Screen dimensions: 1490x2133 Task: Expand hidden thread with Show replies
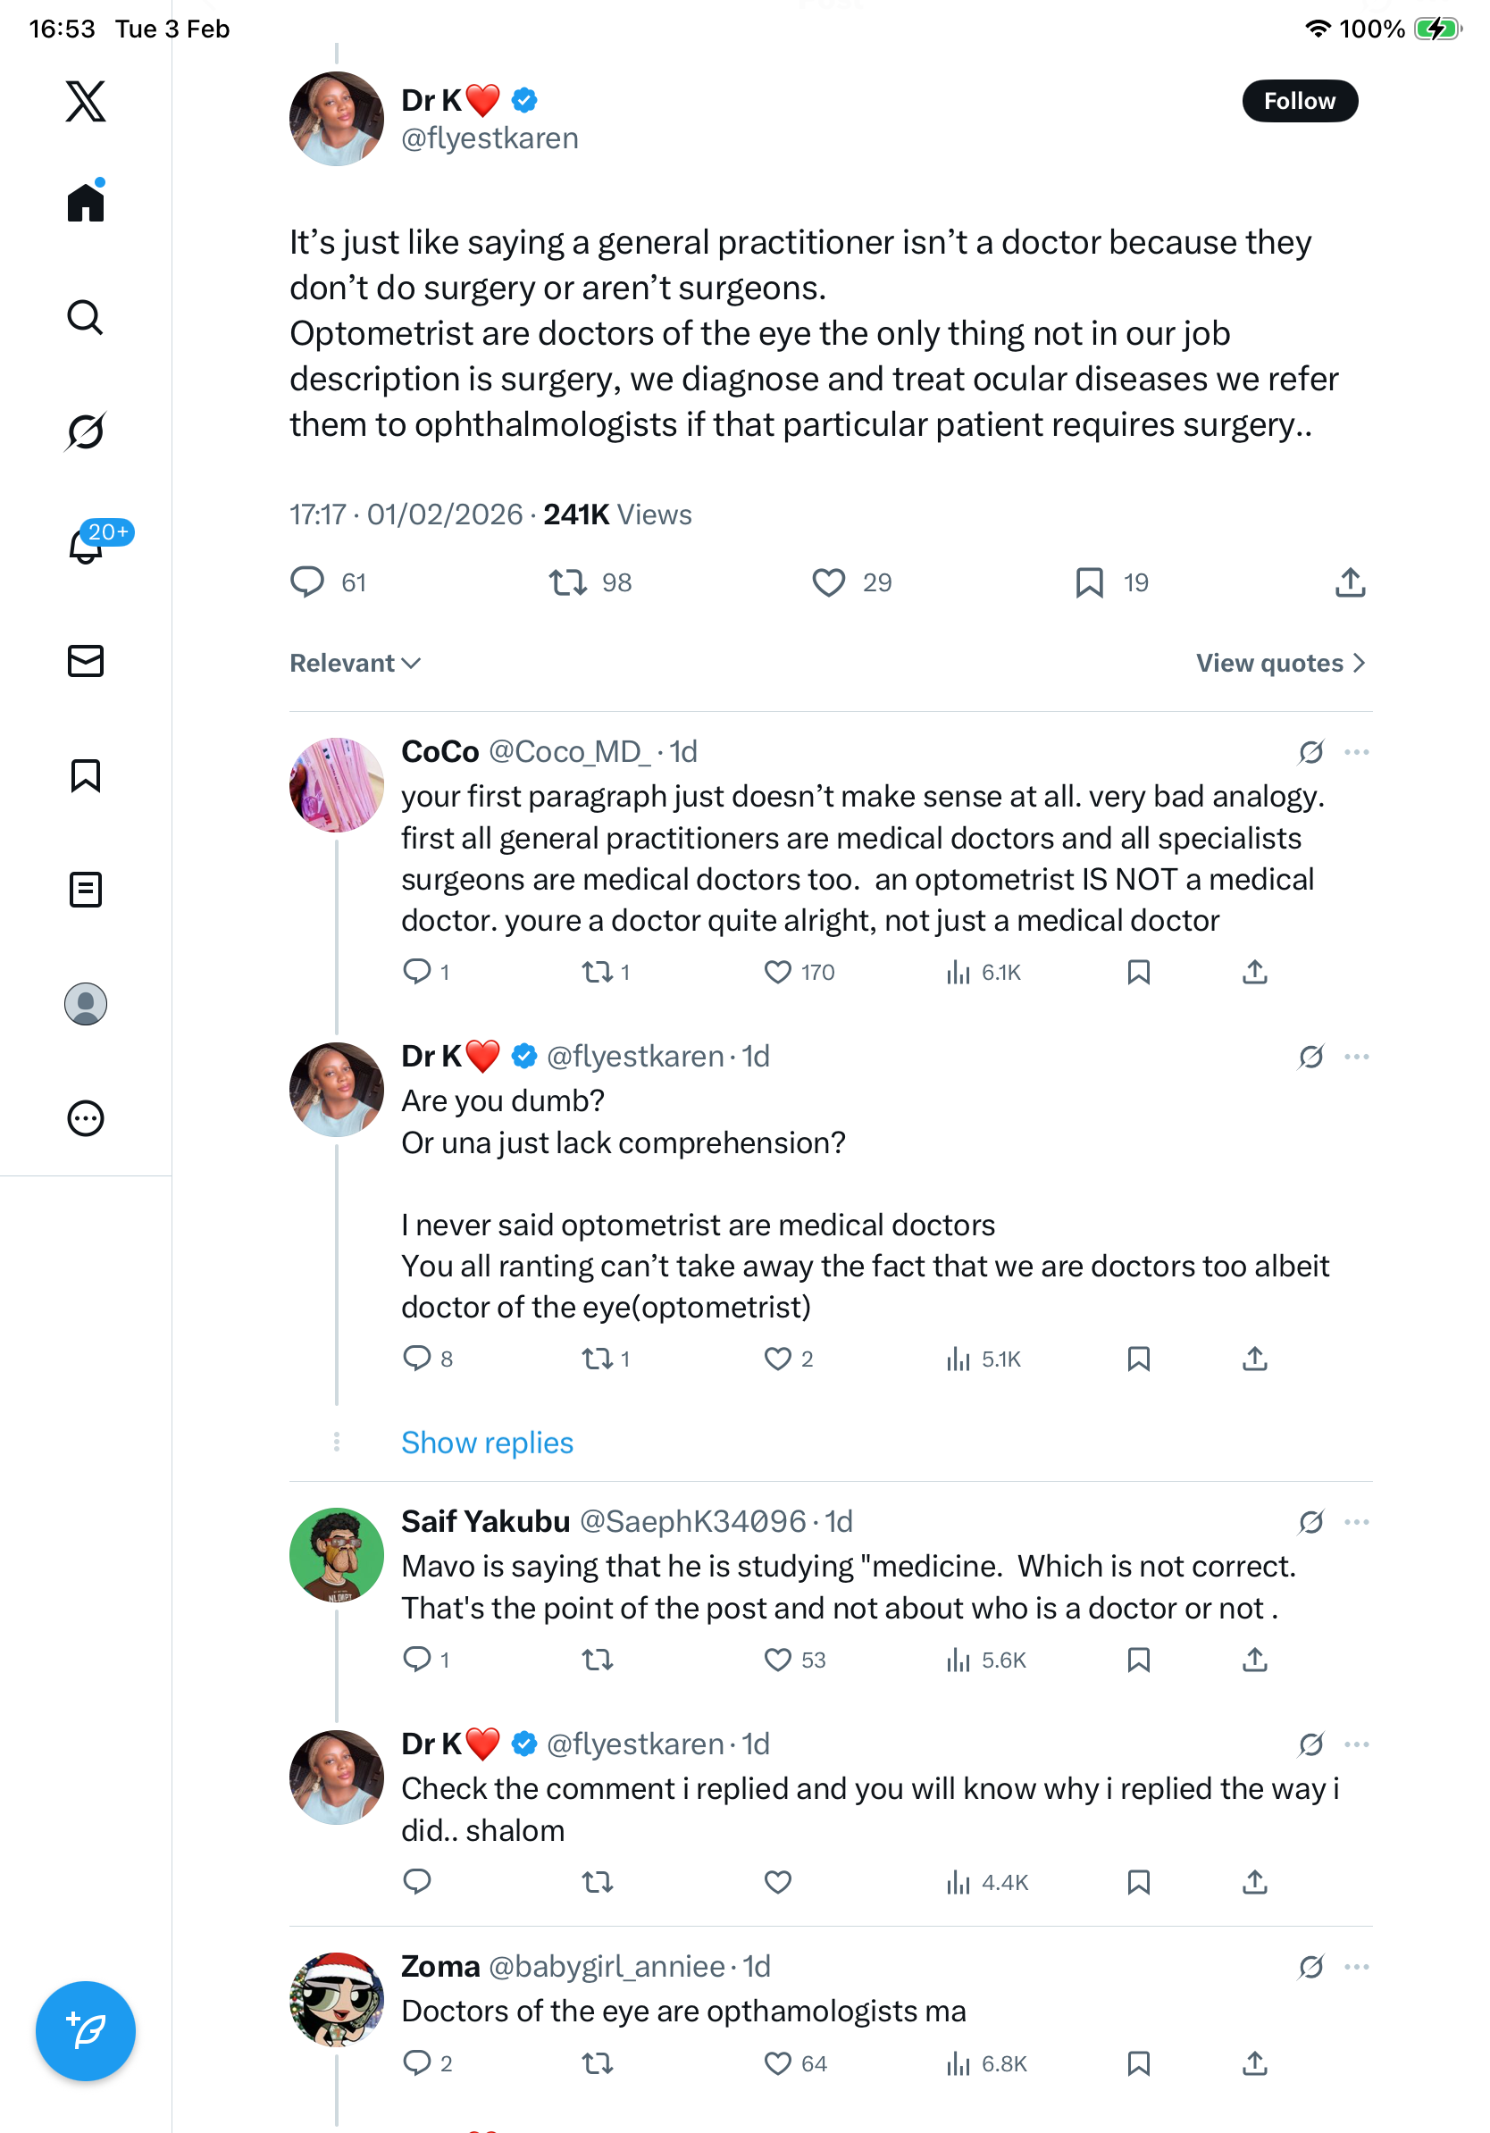click(x=487, y=1443)
